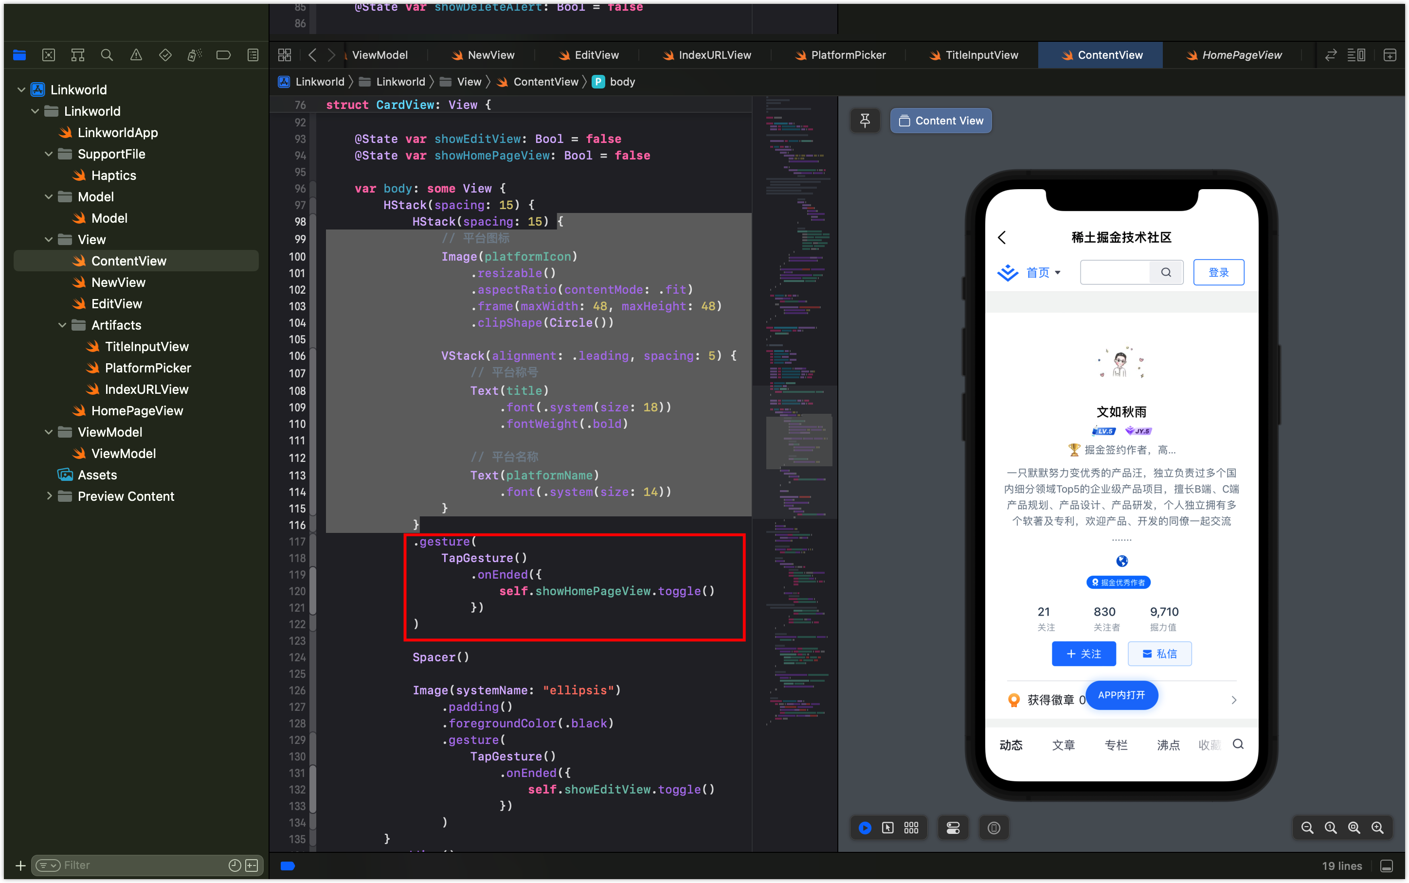Click zoom to fit preview icon
The height and width of the screenshot is (883, 1409).
[1354, 828]
